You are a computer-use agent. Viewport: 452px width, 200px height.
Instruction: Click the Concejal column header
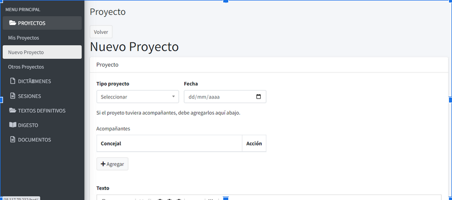[x=169, y=143]
